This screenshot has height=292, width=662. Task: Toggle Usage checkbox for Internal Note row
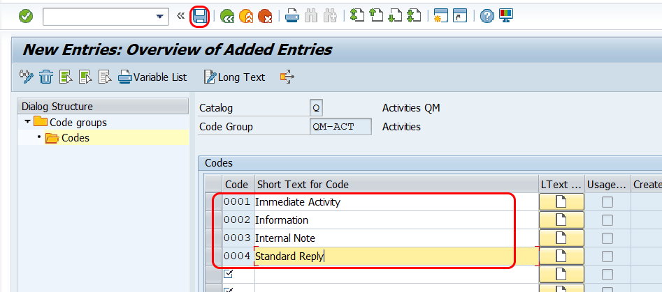607,238
